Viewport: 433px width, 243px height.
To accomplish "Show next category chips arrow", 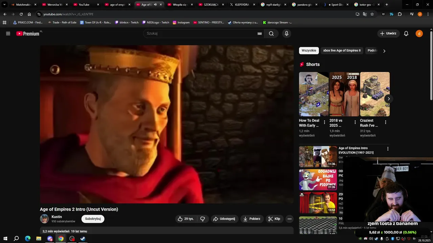I will tap(384, 51).
